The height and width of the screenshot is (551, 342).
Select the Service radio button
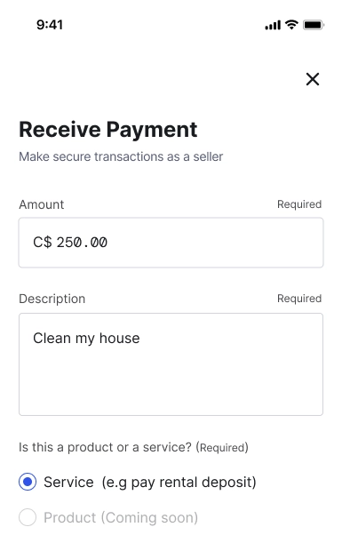(x=28, y=482)
